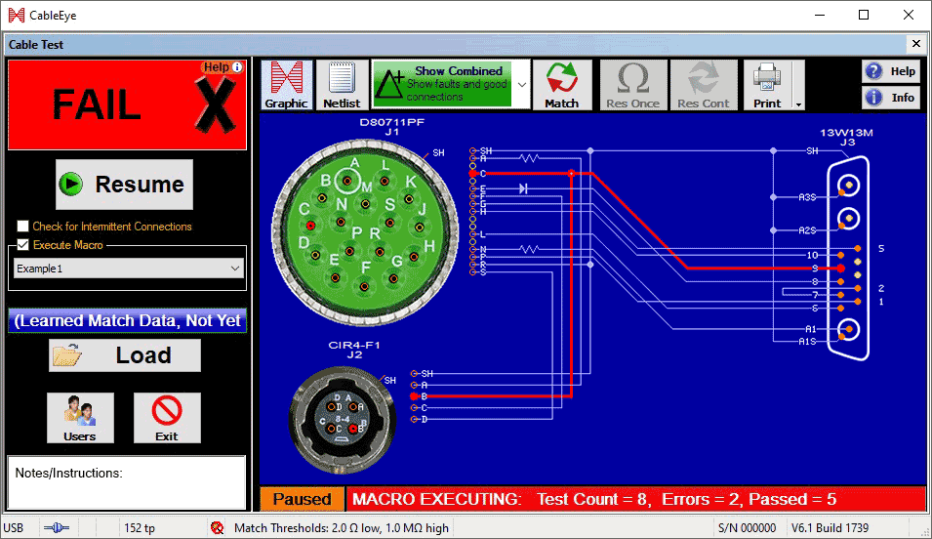The width and height of the screenshot is (932, 539).
Task: Expand the Print options arrow
Action: pyautogui.click(x=798, y=104)
